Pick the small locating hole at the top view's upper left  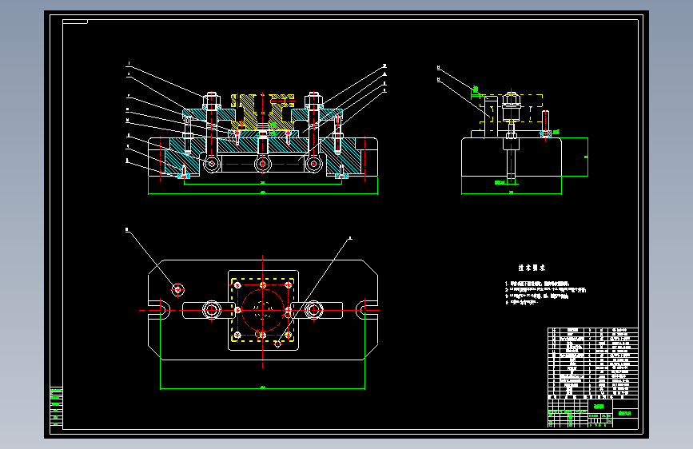click(177, 290)
